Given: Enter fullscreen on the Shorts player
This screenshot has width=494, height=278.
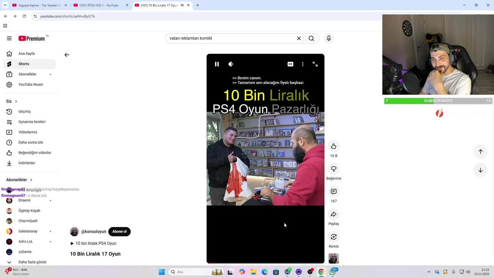Looking at the screenshot, I should pyautogui.click(x=315, y=64).
